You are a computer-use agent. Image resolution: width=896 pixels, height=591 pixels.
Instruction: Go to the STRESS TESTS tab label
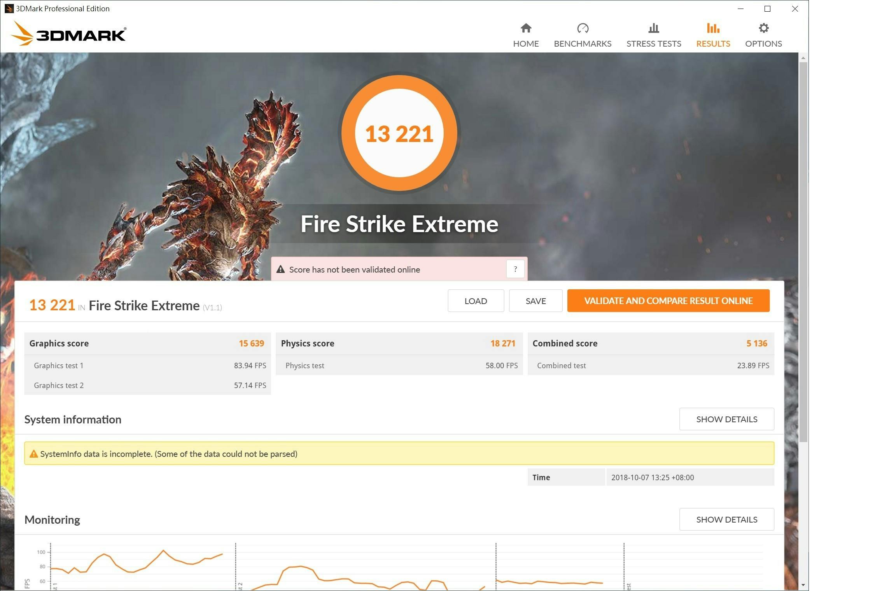coord(653,44)
